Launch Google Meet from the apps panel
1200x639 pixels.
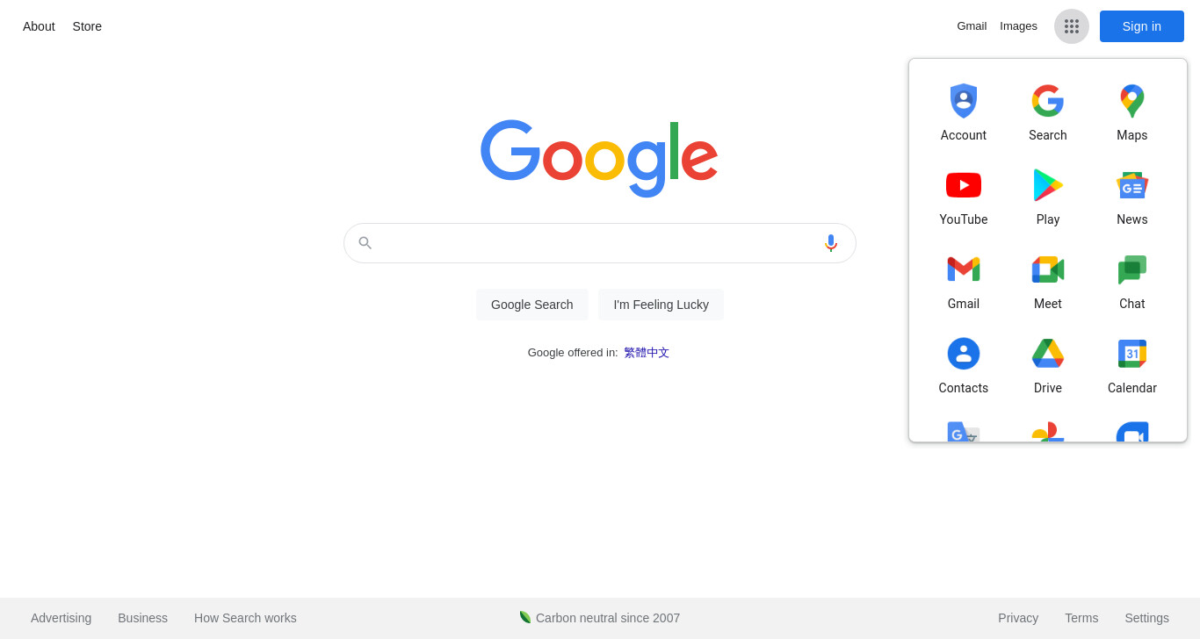(x=1048, y=269)
